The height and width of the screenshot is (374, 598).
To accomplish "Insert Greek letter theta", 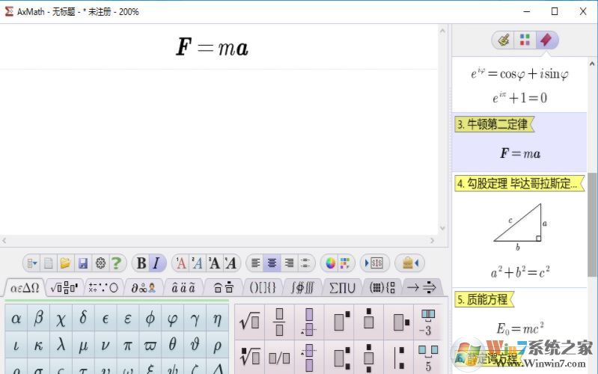I will tap(172, 345).
